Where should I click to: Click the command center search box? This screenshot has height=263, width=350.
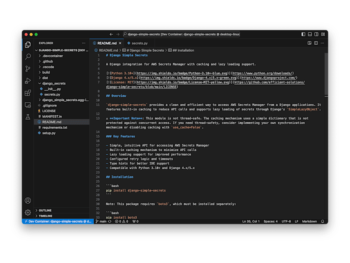tap(181, 34)
